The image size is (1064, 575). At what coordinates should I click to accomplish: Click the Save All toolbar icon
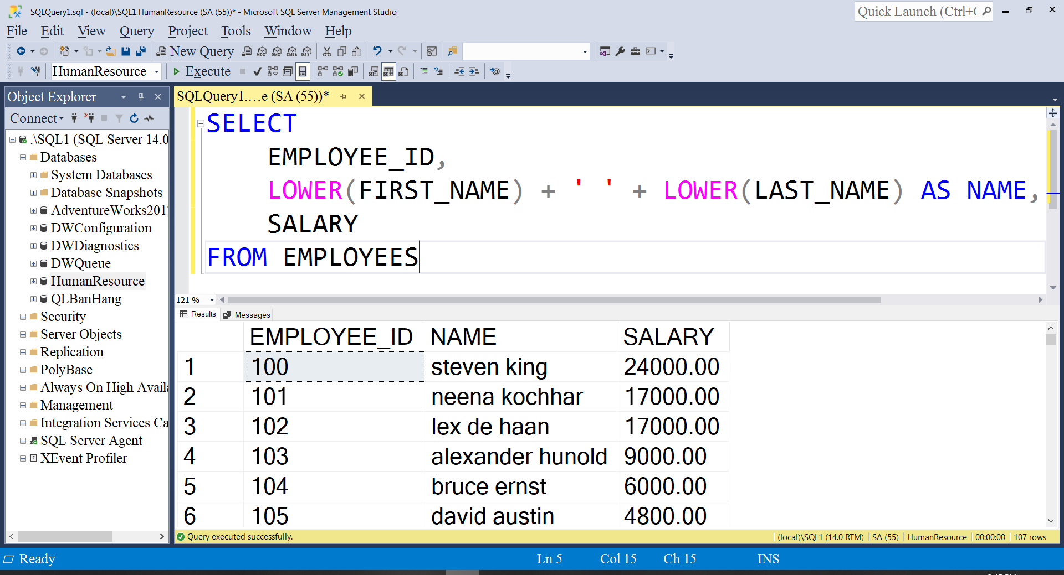click(x=141, y=51)
